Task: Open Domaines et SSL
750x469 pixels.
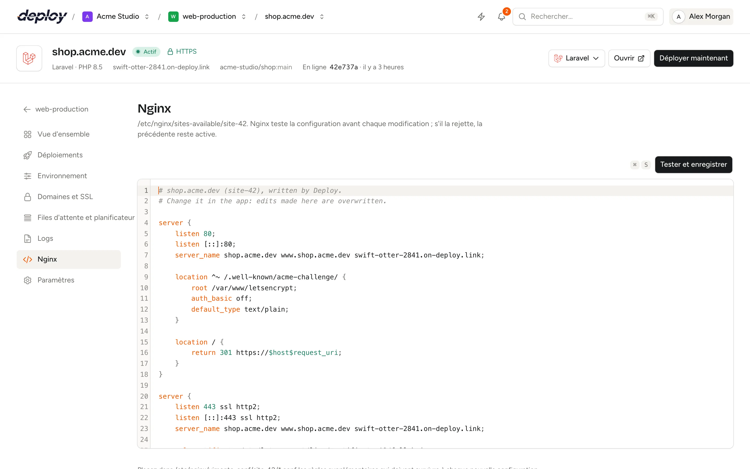Action: tap(69, 197)
